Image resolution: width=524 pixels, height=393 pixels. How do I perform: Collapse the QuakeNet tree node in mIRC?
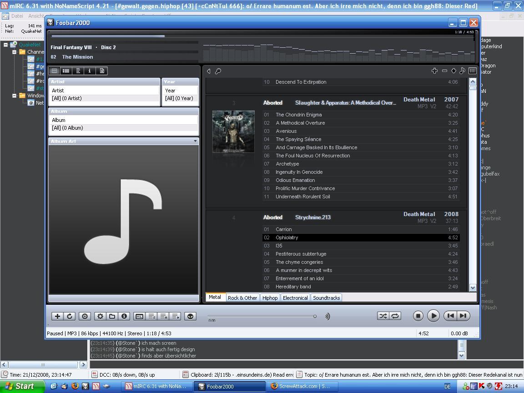(5, 45)
